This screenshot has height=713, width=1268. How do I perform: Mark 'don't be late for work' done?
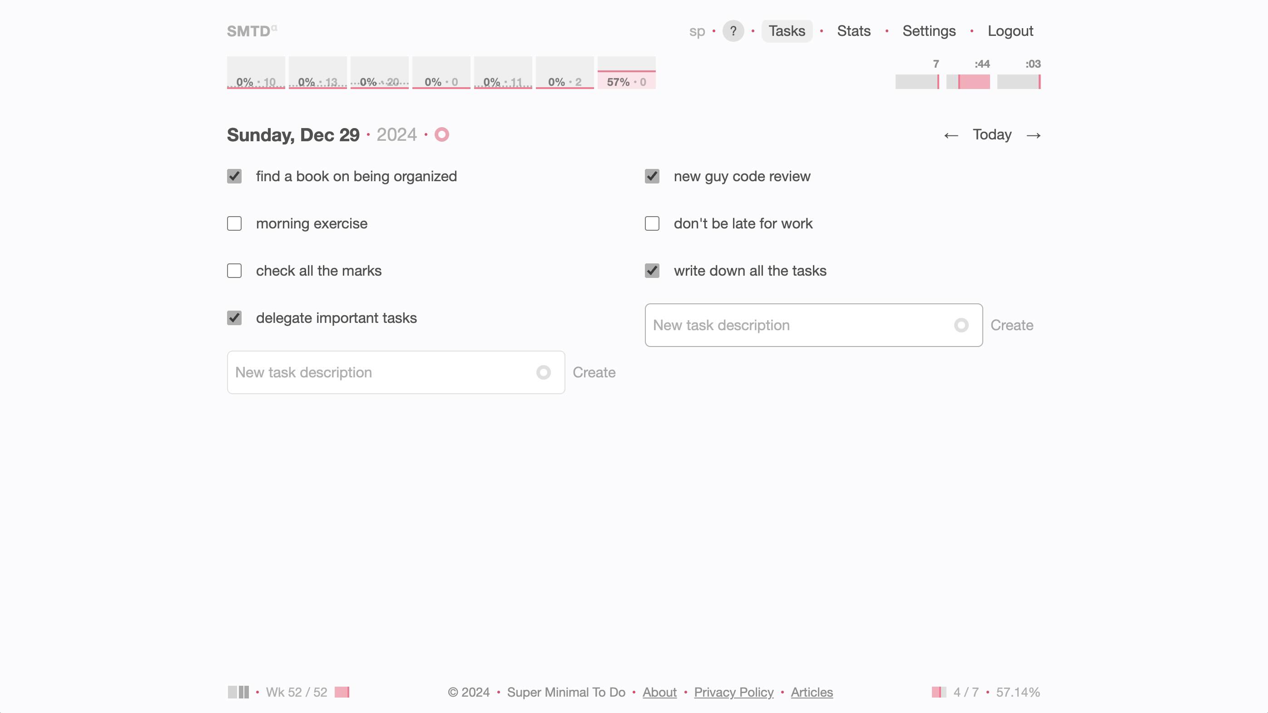click(x=652, y=223)
